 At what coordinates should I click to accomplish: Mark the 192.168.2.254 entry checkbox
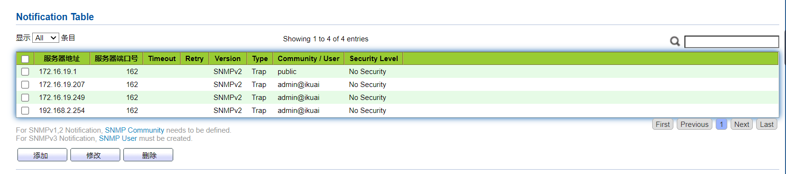pyautogui.click(x=25, y=111)
